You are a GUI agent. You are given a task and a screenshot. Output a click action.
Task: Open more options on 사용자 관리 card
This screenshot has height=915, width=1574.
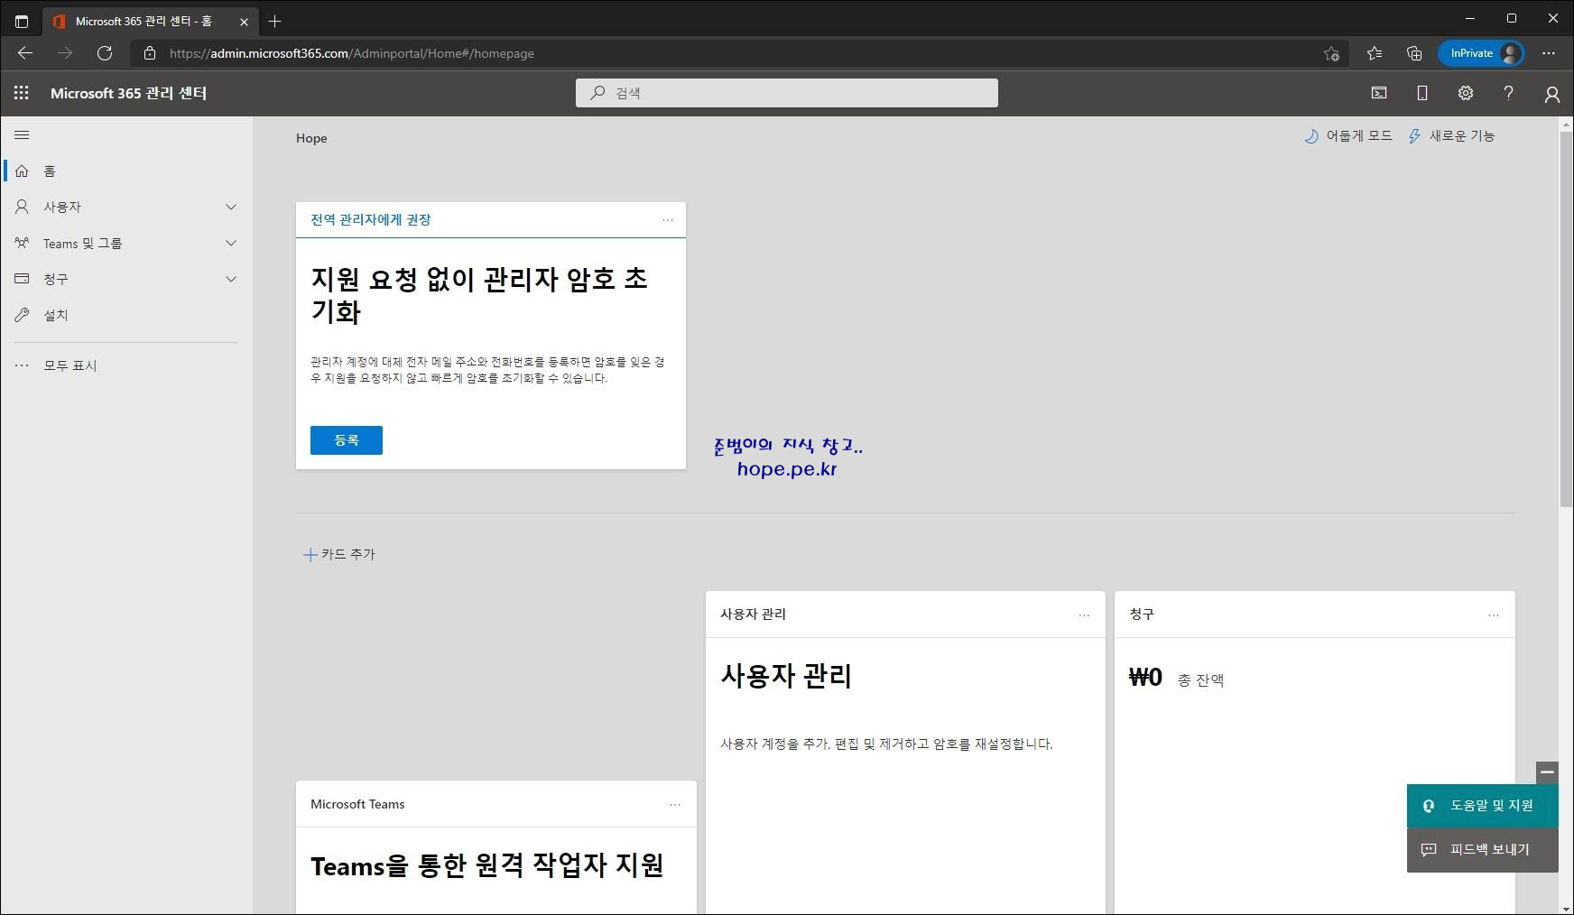[1084, 615]
